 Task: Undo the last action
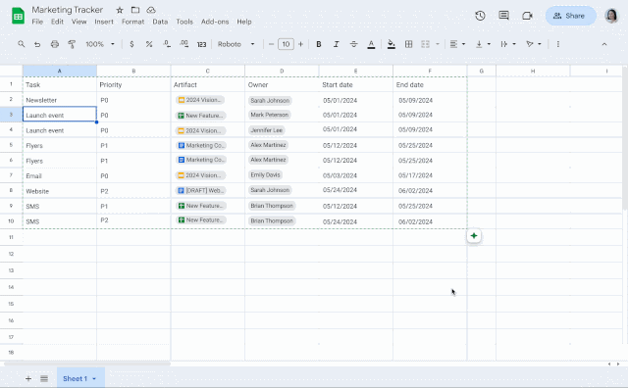[x=37, y=44]
